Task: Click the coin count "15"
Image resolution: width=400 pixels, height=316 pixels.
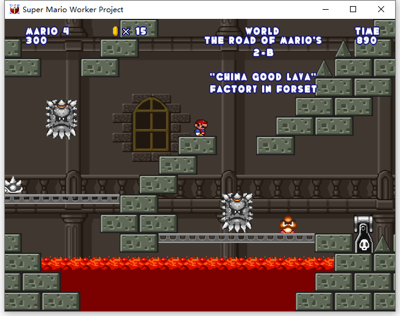Action: [141, 31]
